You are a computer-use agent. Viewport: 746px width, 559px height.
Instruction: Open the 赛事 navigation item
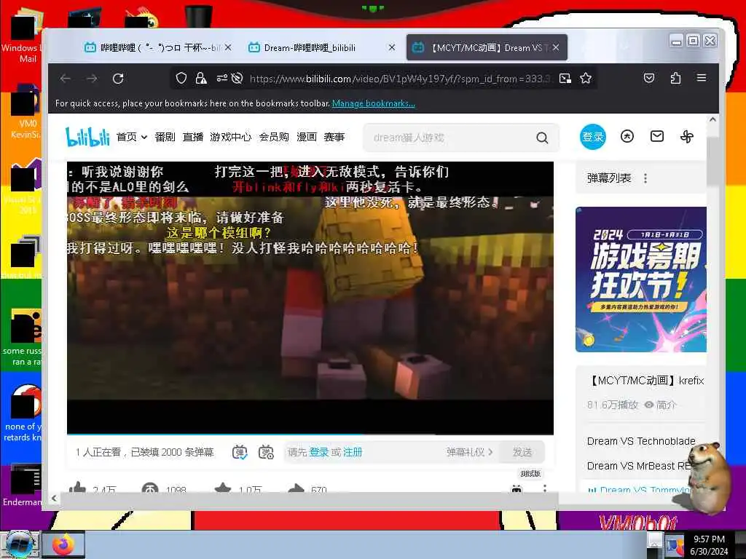pos(334,137)
